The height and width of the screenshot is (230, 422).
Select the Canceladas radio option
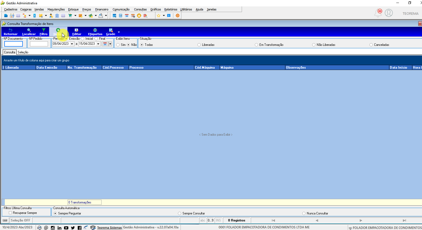point(371,45)
